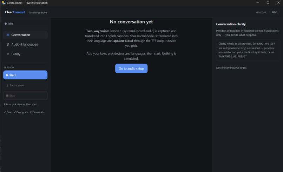This screenshot has width=283, height=172.
Task: Open Audio & languages settings
Action: (x=25, y=44)
